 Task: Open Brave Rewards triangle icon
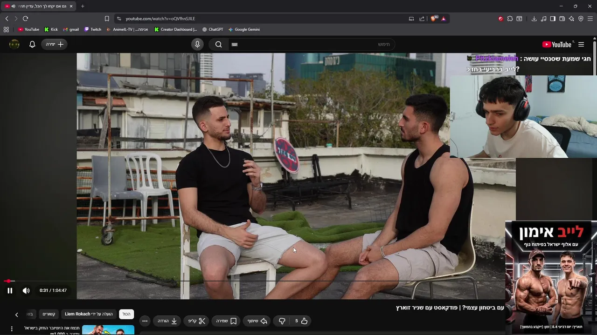point(443,19)
